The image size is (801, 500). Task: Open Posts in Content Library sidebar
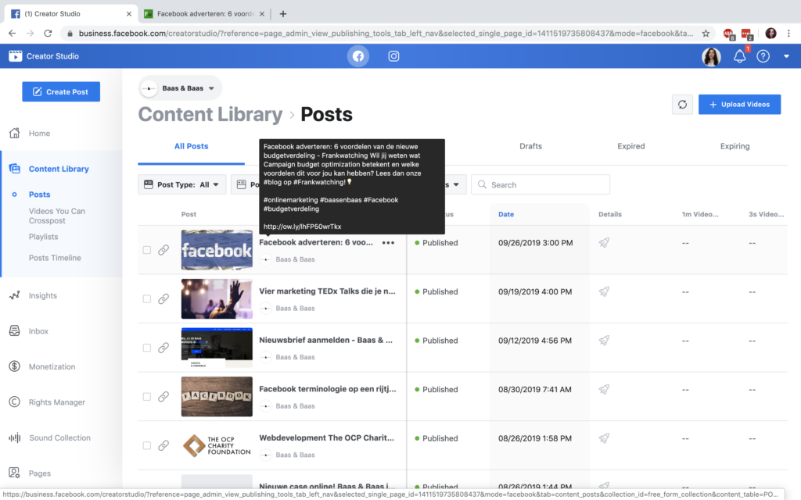point(39,195)
